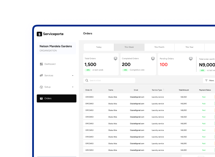
Task: Sort by the Service Type column arrows
Action: 164,90
